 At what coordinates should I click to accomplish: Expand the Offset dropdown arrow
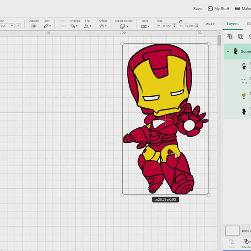click(x=106, y=26)
